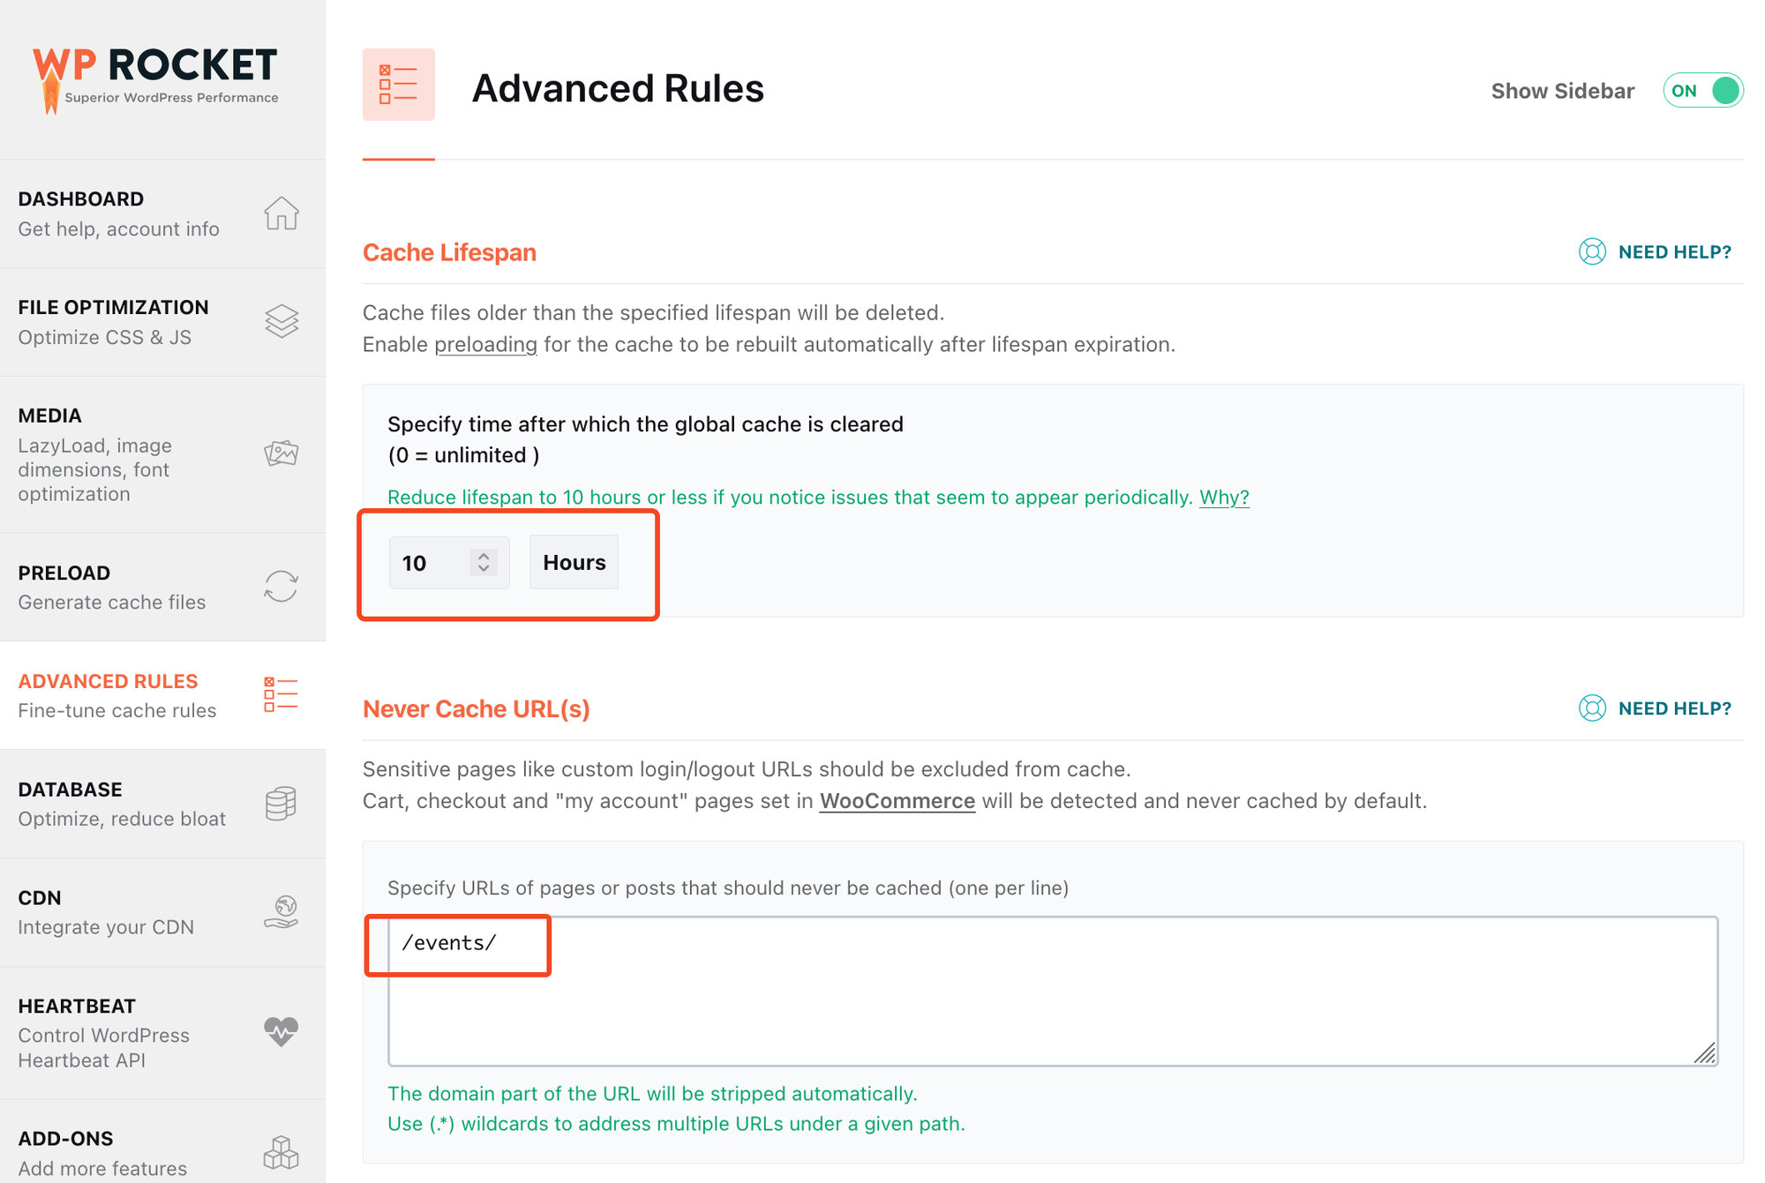
Task: Click the Add-ons cubes icon
Action: click(282, 1152)
